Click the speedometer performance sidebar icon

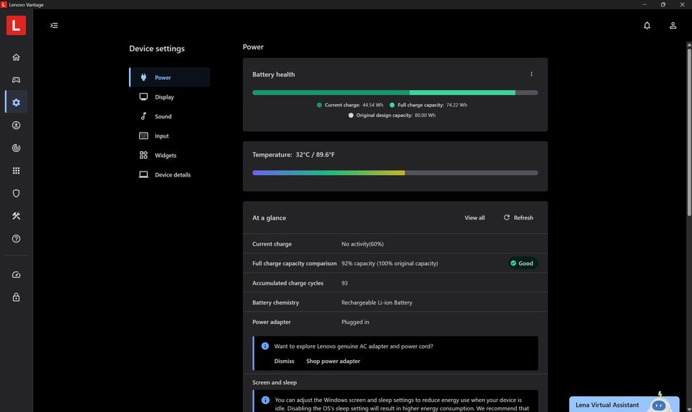coord(16,274)
